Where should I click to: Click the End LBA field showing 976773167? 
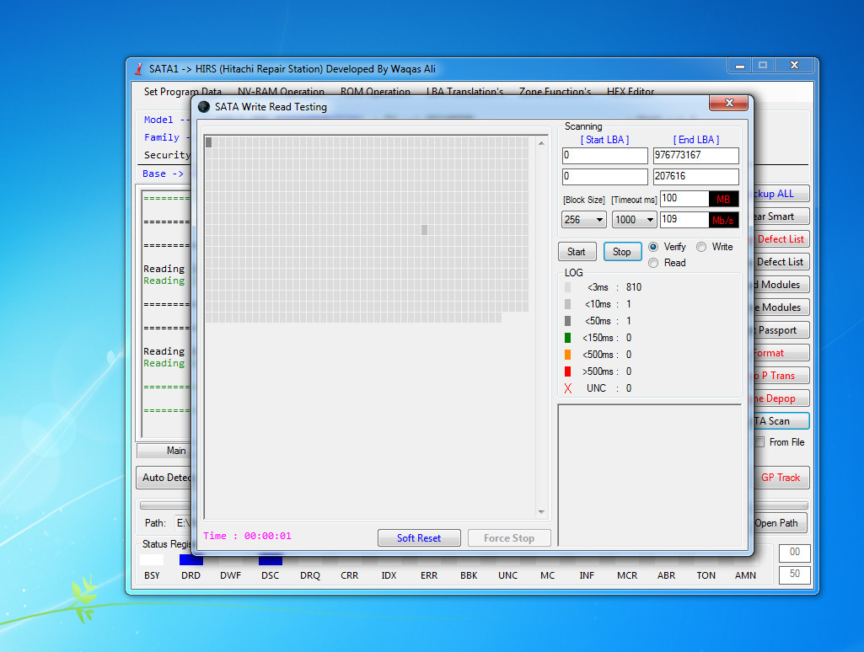[696, 155]
